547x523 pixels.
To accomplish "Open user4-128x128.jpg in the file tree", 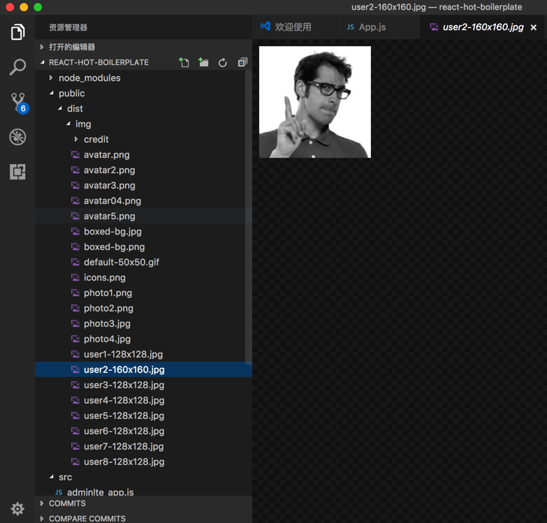I will click(x=143, y=400).
